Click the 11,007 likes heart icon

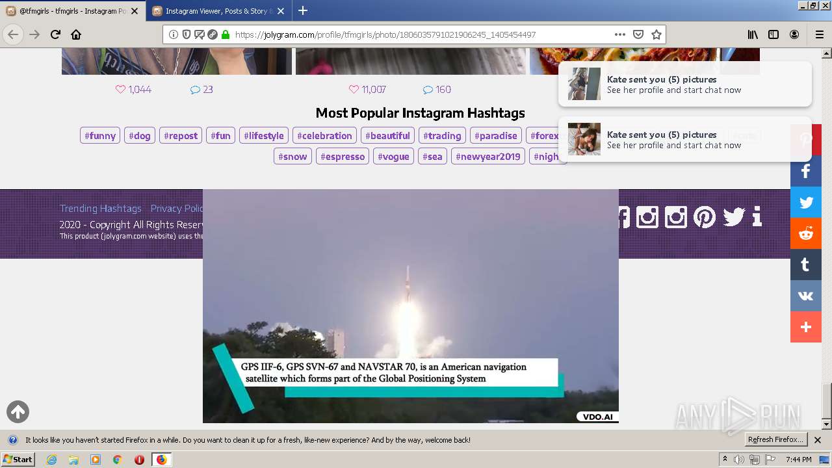pyautogui.click(x=354, y=90)
